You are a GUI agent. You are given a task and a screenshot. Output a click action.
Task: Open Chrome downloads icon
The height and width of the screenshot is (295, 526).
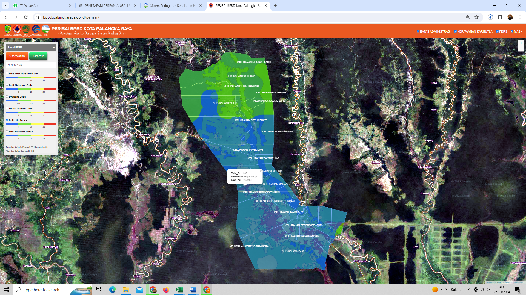pos(490,17)
